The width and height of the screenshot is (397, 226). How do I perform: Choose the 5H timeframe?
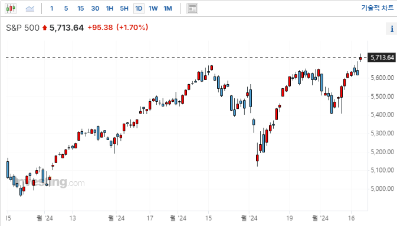click(124, 9)
